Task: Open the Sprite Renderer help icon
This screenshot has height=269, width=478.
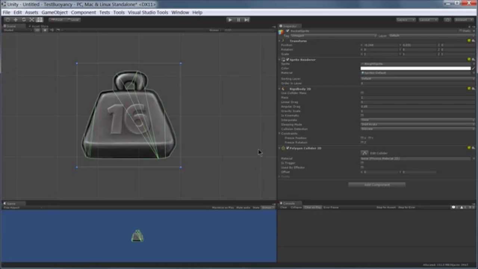Action: click(469, 59)
